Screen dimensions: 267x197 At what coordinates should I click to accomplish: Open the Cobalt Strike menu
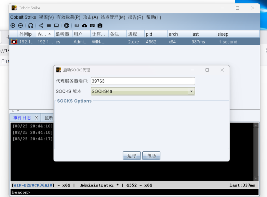point(23,17)
